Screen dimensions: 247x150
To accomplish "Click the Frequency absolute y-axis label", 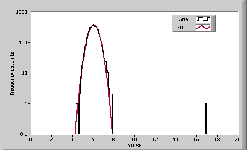I will pos(12,74).
